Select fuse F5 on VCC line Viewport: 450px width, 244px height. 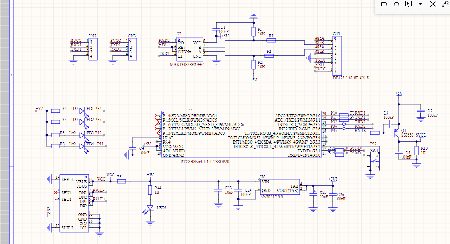click(121, 181)
